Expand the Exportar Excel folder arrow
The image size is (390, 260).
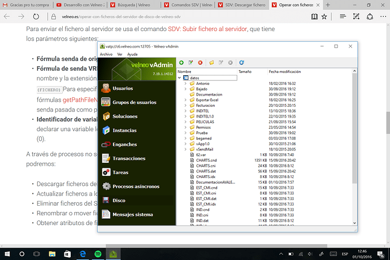tap(185, 100)
